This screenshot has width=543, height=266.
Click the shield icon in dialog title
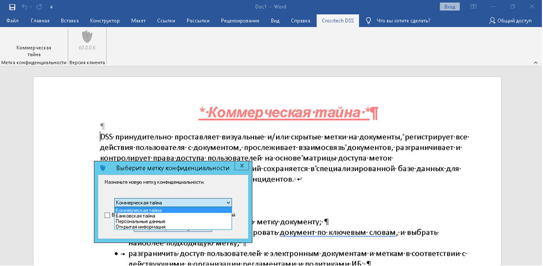pos(102,168)
